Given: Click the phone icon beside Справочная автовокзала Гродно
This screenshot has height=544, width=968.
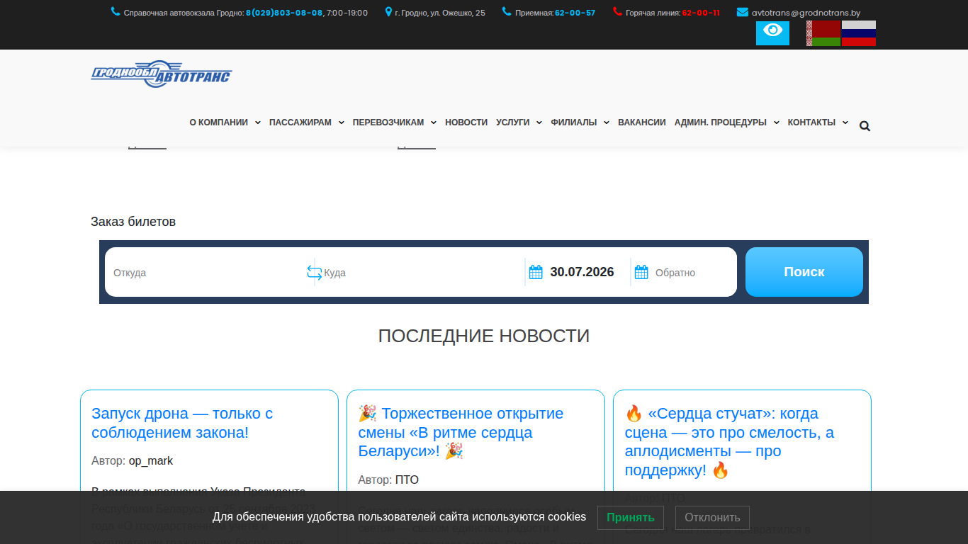Looking at the screenshot, I should point(116,12).
